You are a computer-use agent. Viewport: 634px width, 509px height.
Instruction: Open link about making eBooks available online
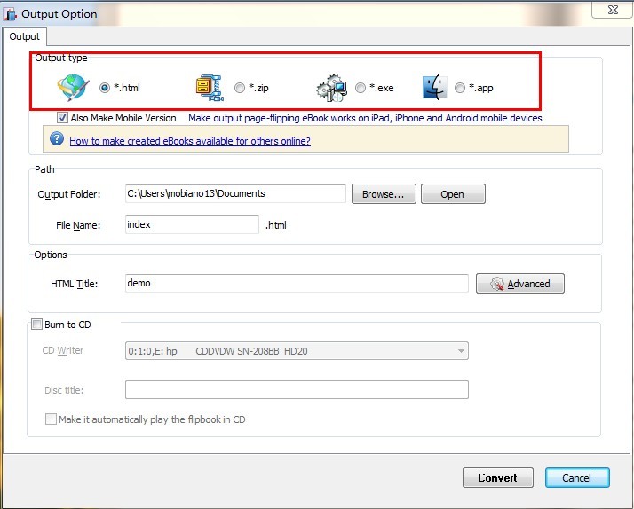(190, 141)
